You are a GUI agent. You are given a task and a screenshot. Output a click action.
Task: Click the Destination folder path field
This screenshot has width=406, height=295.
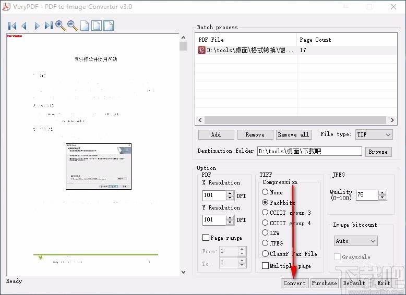(x=309, y=151)
